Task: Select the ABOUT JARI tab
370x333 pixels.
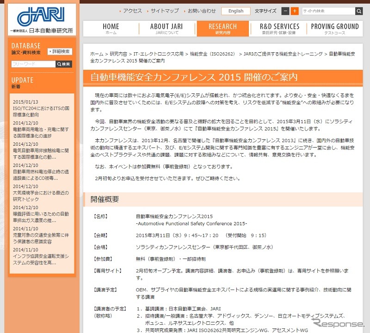Action: pyautogui.click(x=166, y=29)
